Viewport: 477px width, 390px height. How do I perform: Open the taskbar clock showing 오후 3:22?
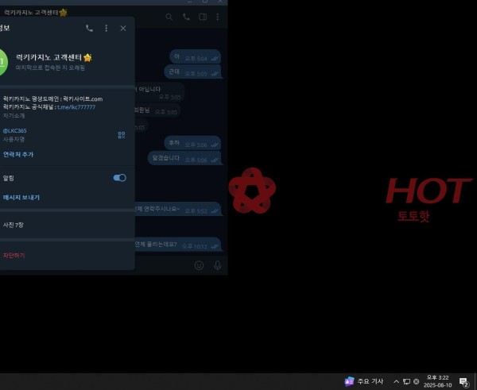(437, 381)
